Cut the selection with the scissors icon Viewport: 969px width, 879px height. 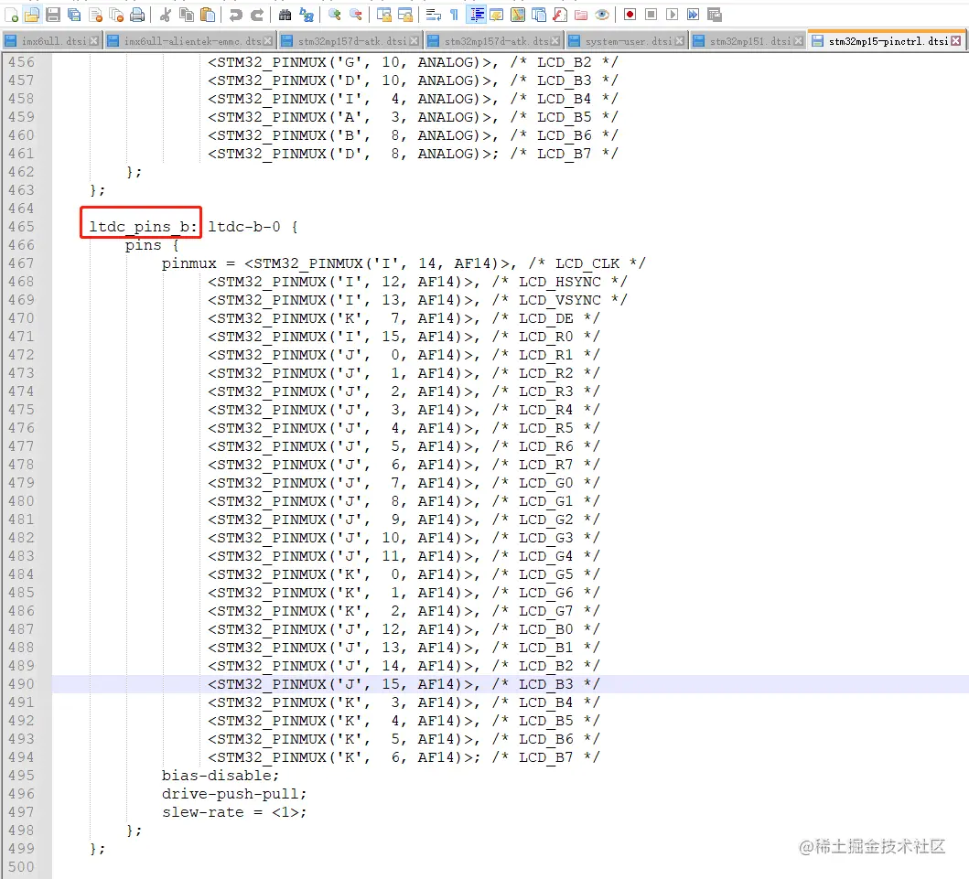(x=165, y=15)
